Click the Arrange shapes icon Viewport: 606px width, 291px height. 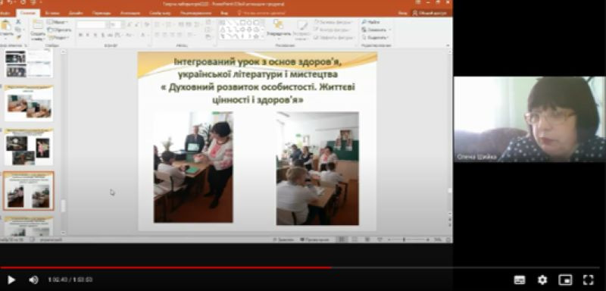click(x=279, y=29)
